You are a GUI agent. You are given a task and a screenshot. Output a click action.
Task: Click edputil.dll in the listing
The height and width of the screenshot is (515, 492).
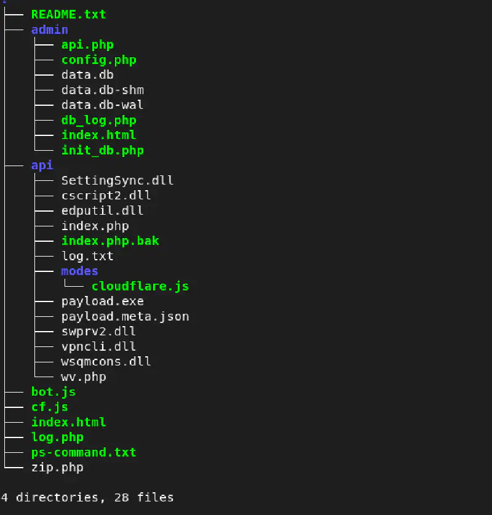103,210
